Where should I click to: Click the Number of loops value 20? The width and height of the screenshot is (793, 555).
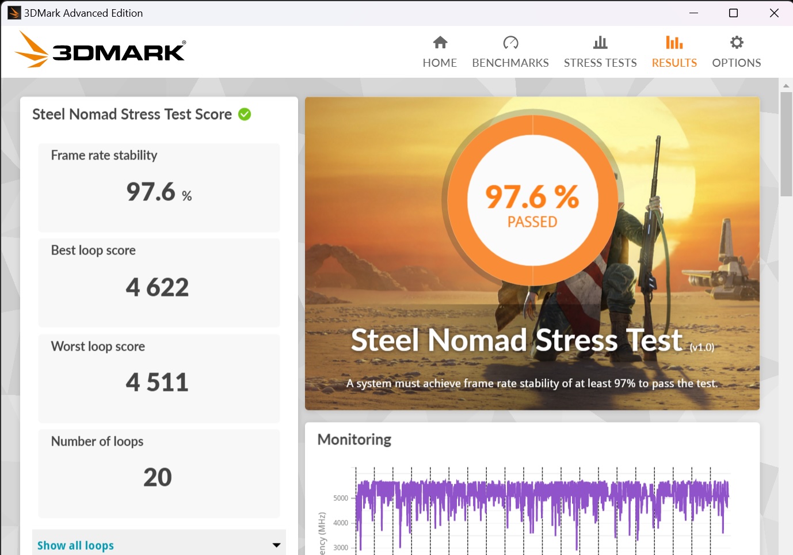pos(158,477)
